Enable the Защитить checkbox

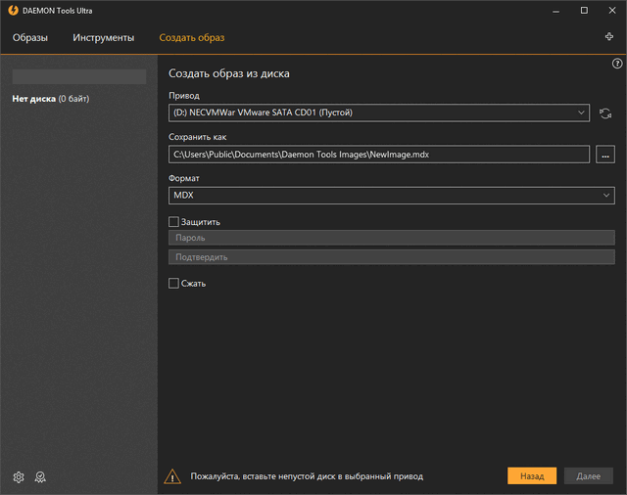click(x=174, y=222)
